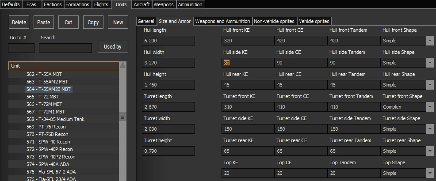Click the unit list scroll-up arrow
Screen dimensions: 436x181
pos(122,65)
